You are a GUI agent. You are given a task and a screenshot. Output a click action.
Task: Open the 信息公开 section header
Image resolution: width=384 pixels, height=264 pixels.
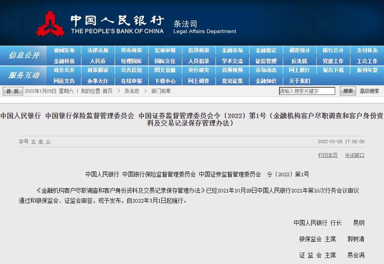pyautogui.click(x=24, y=56)
